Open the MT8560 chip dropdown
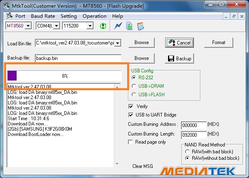 pyautogui.click(x=28, y=26)
